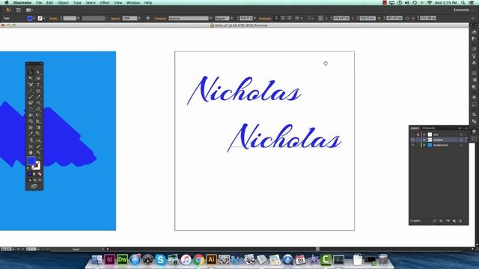Open Google Chrome from the dock

point(198,259)
